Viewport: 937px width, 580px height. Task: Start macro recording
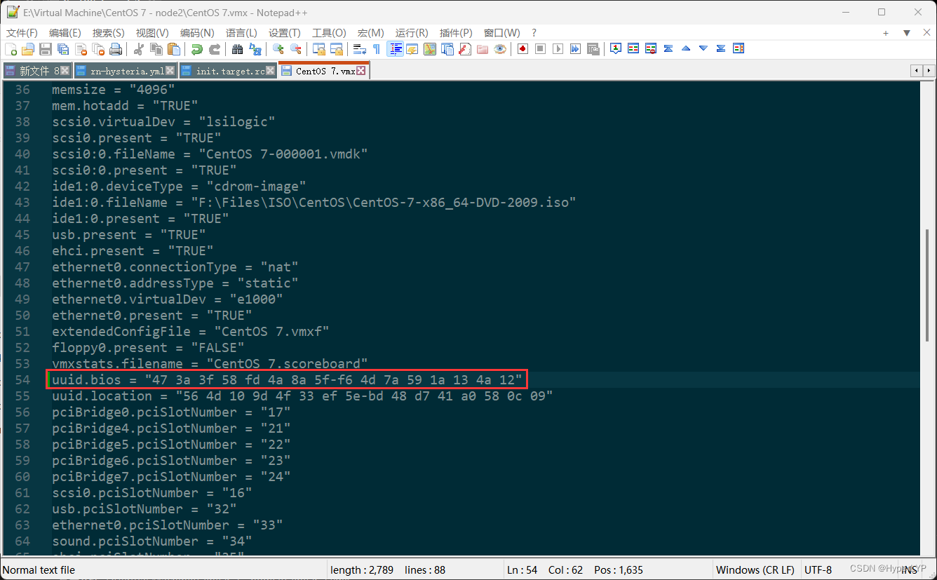(x=521, y=48)
